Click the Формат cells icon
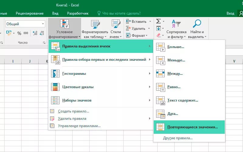The width and height of the screenshot is (243, 152). 128,35
